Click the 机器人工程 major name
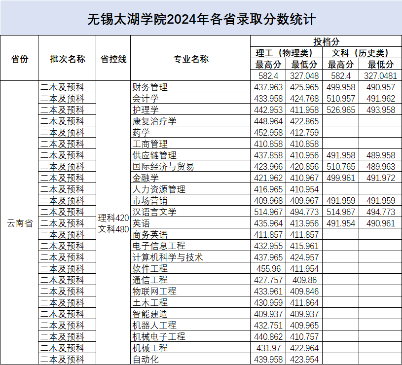The width and height of the screenshot is (402, 365). point(154,325)
